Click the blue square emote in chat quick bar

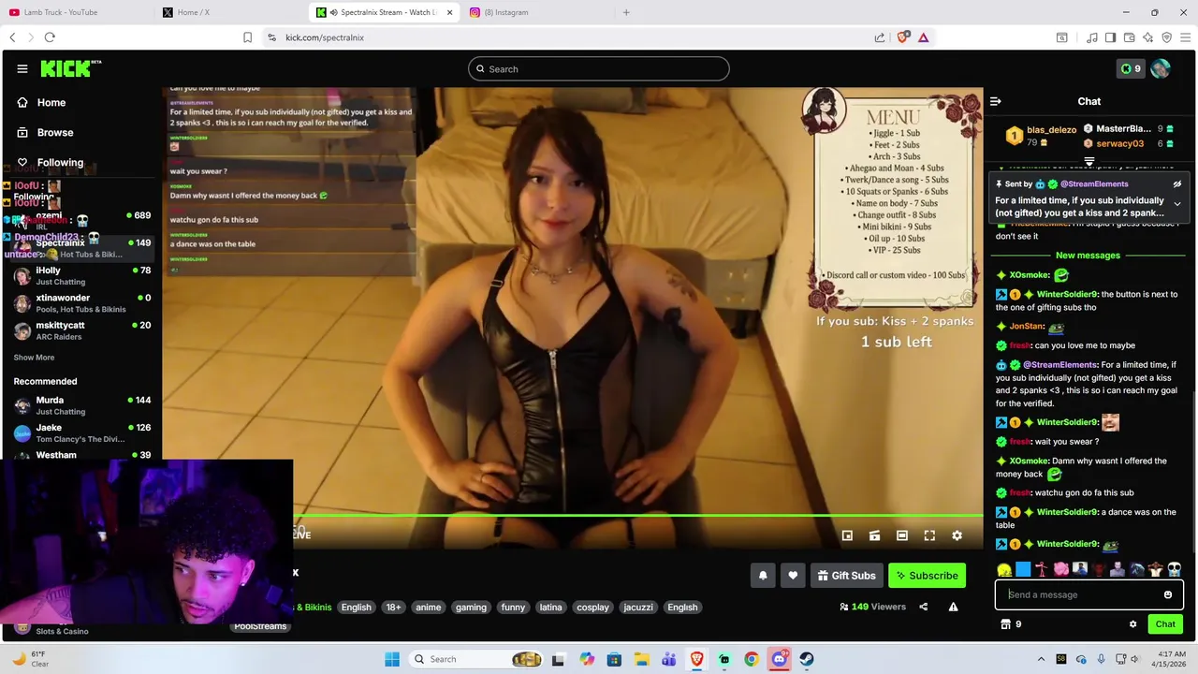[1023, 569]
